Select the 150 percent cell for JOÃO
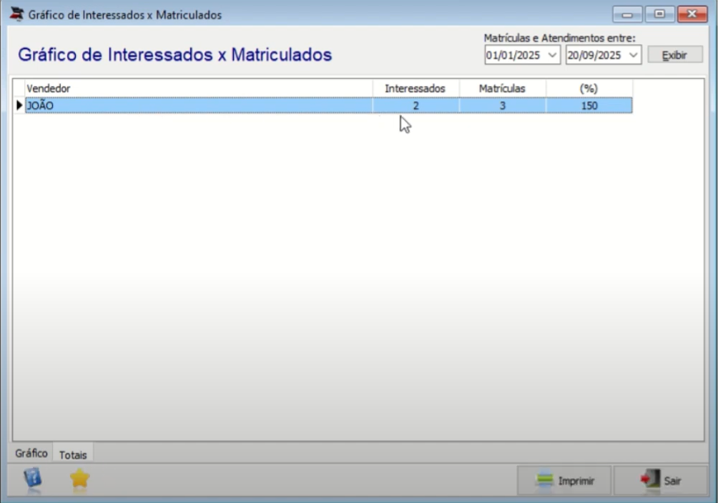 (589, 106)
